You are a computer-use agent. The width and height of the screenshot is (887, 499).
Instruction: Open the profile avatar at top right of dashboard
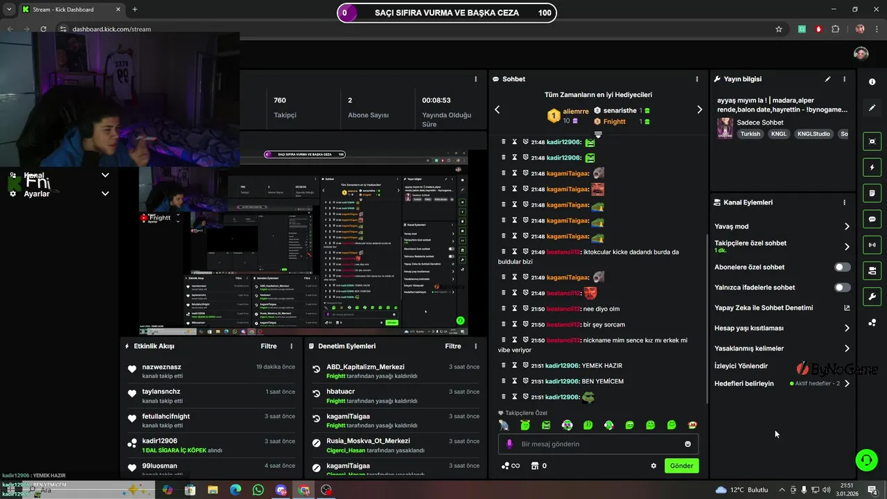[x=861, y=53]
